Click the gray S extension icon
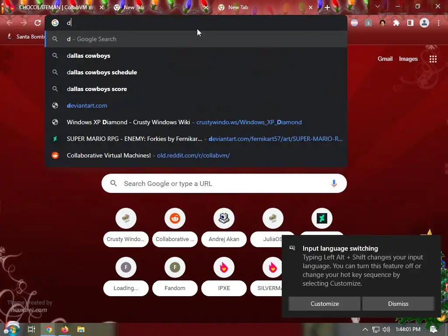Image resolution: width=448 pixels, height=336 pixels. pos(368,23)
